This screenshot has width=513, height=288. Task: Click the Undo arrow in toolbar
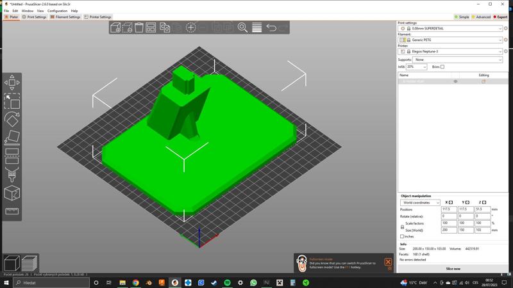pos(271,28)
